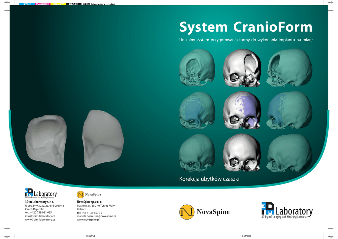Click the bottom-right registration crosshair mark

[331, 236]
